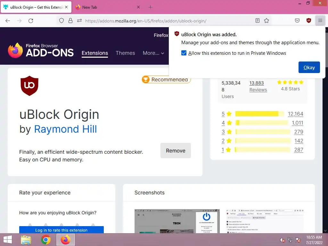Save page to Pocket
This screenshot has height=246, width=328.
click(x=297, y=20)
